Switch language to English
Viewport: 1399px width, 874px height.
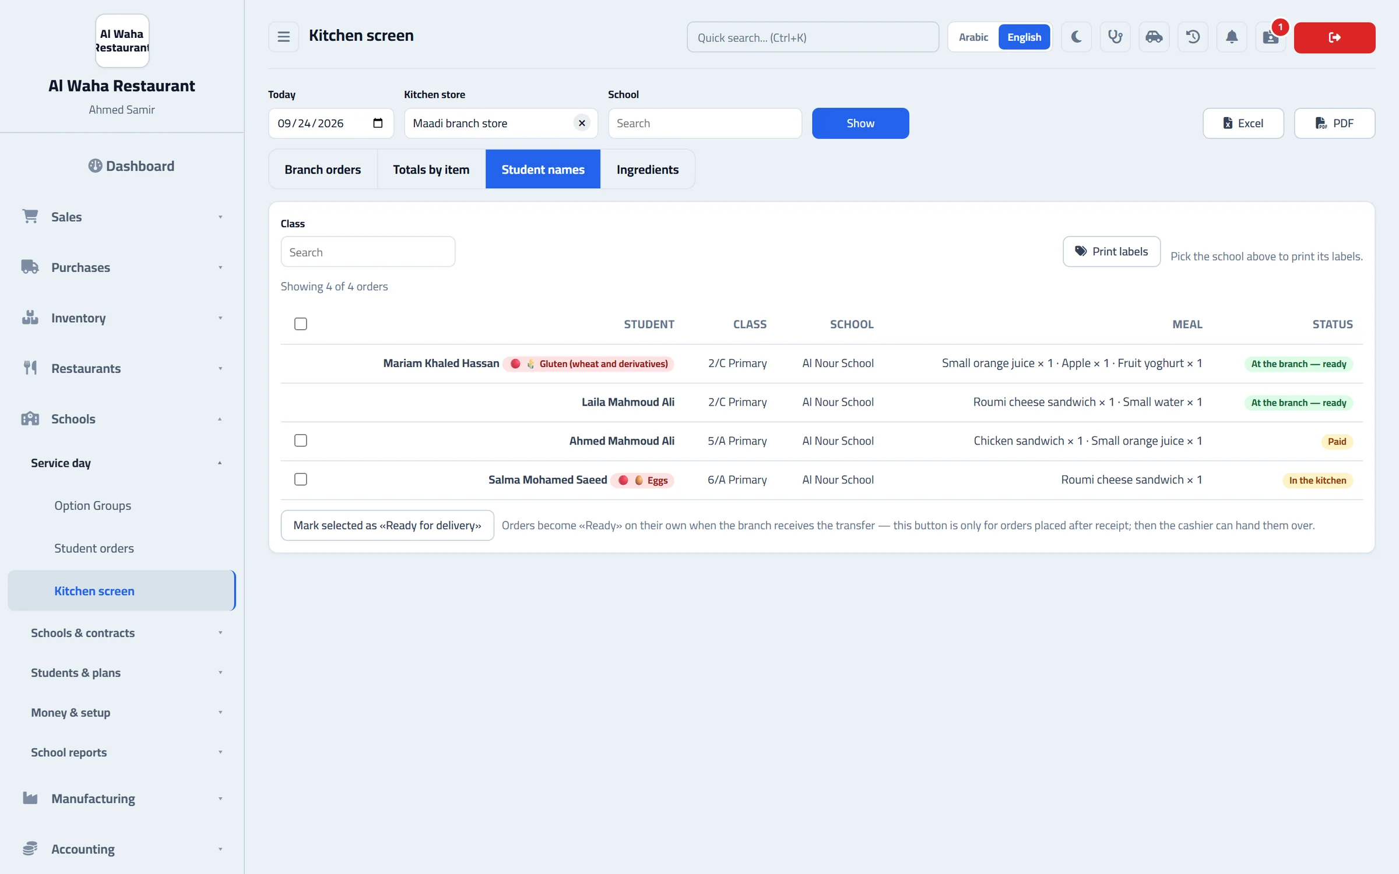coord(1024,37)
